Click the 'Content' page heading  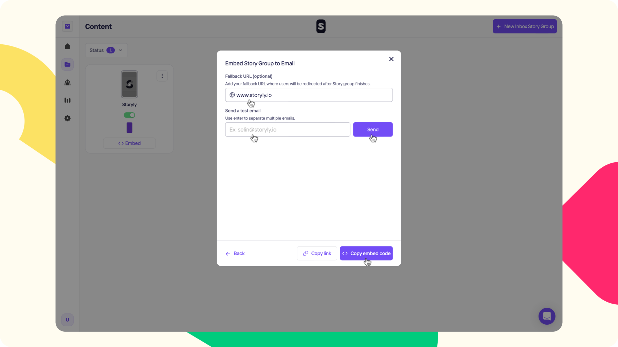(x=98, y=26)
